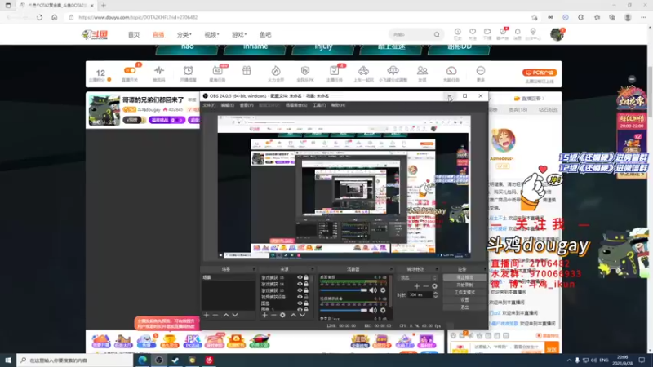Open Steam in the taskbar
The width and height of the screenshot is (653, 367).
pyautogui.click(x=175, y=360)
